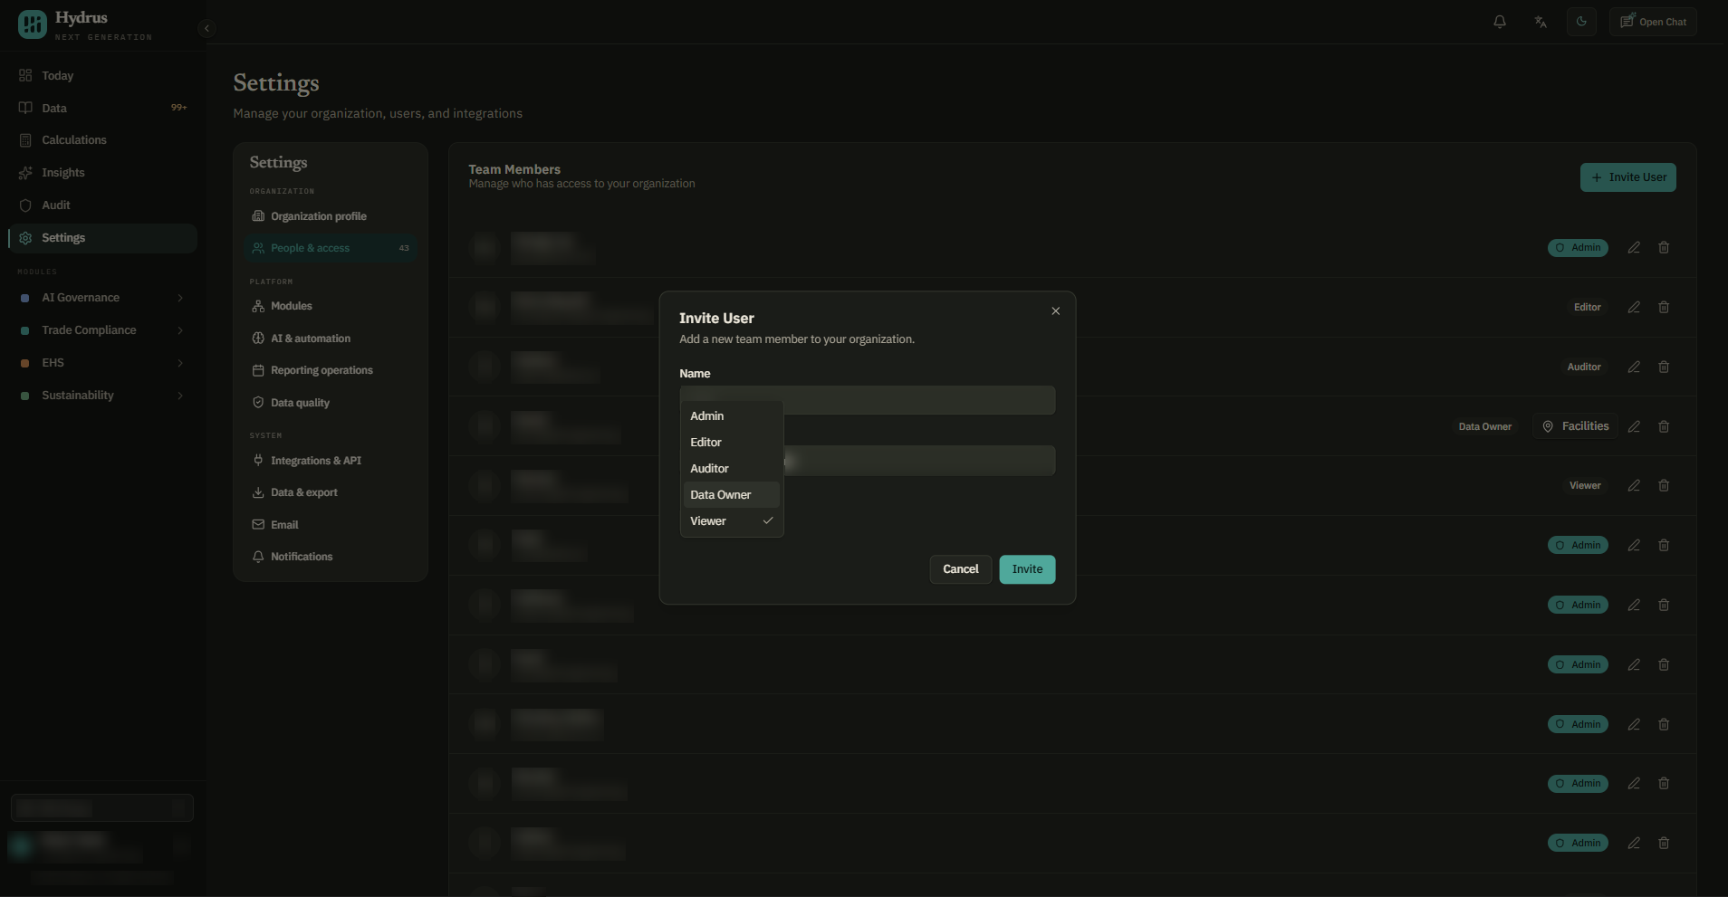This screenshot has width=1728, height=897.
Task: Click trash icon in the Viewer row
Action: pos(1664,485)
